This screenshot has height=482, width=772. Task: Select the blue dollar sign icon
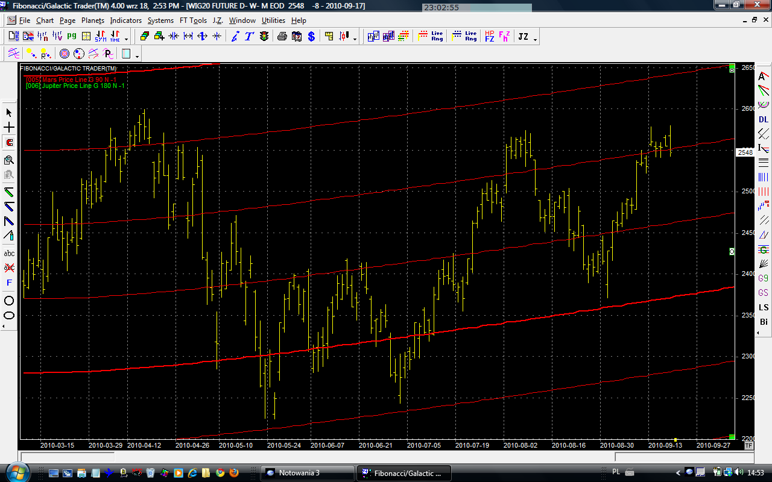(311, 36)
